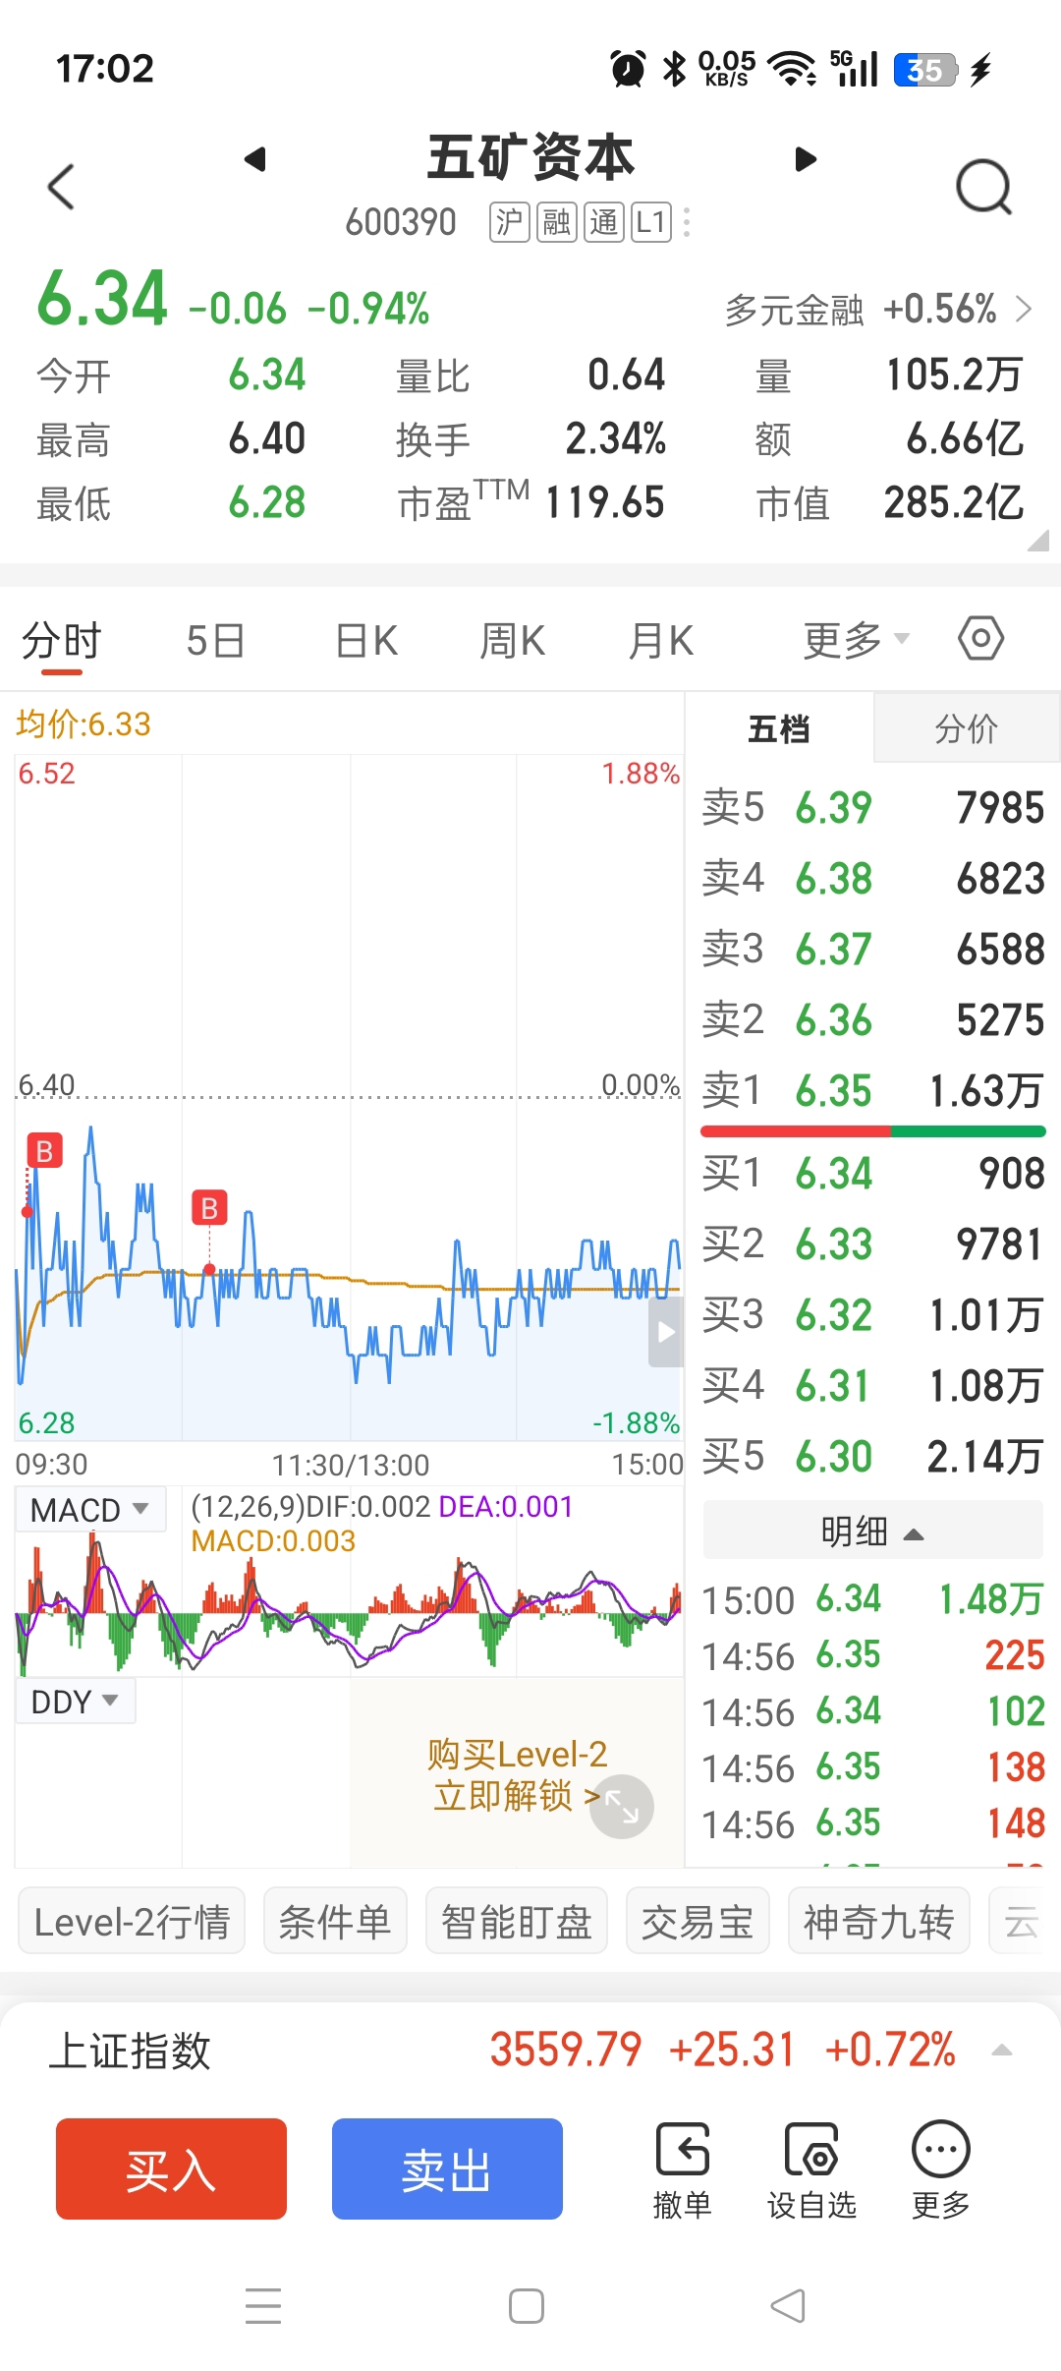Tap the 卖1 6.35 row

point(872,1091)
